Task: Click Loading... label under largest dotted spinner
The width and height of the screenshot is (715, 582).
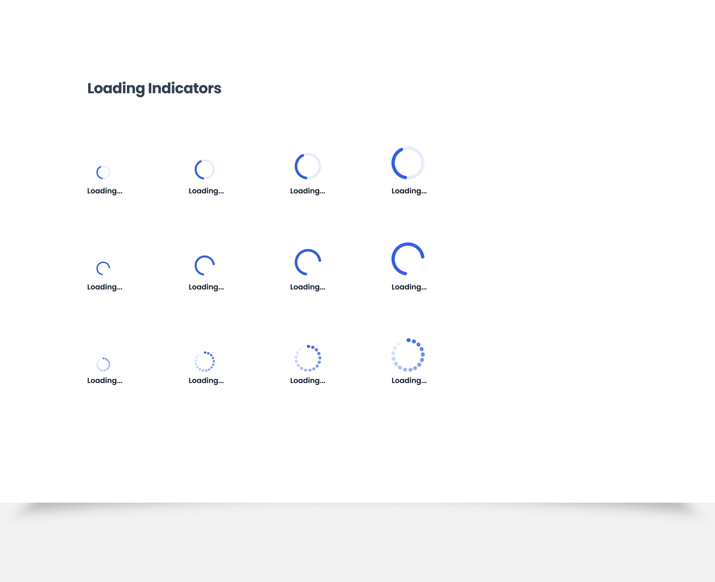Action: tap(409, 381)
